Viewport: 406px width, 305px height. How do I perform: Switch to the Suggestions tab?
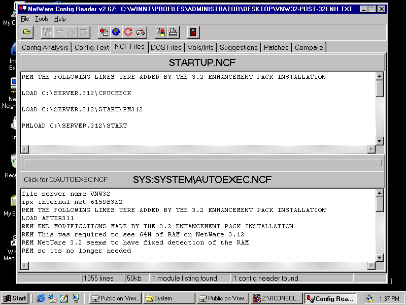pos(239,47)
